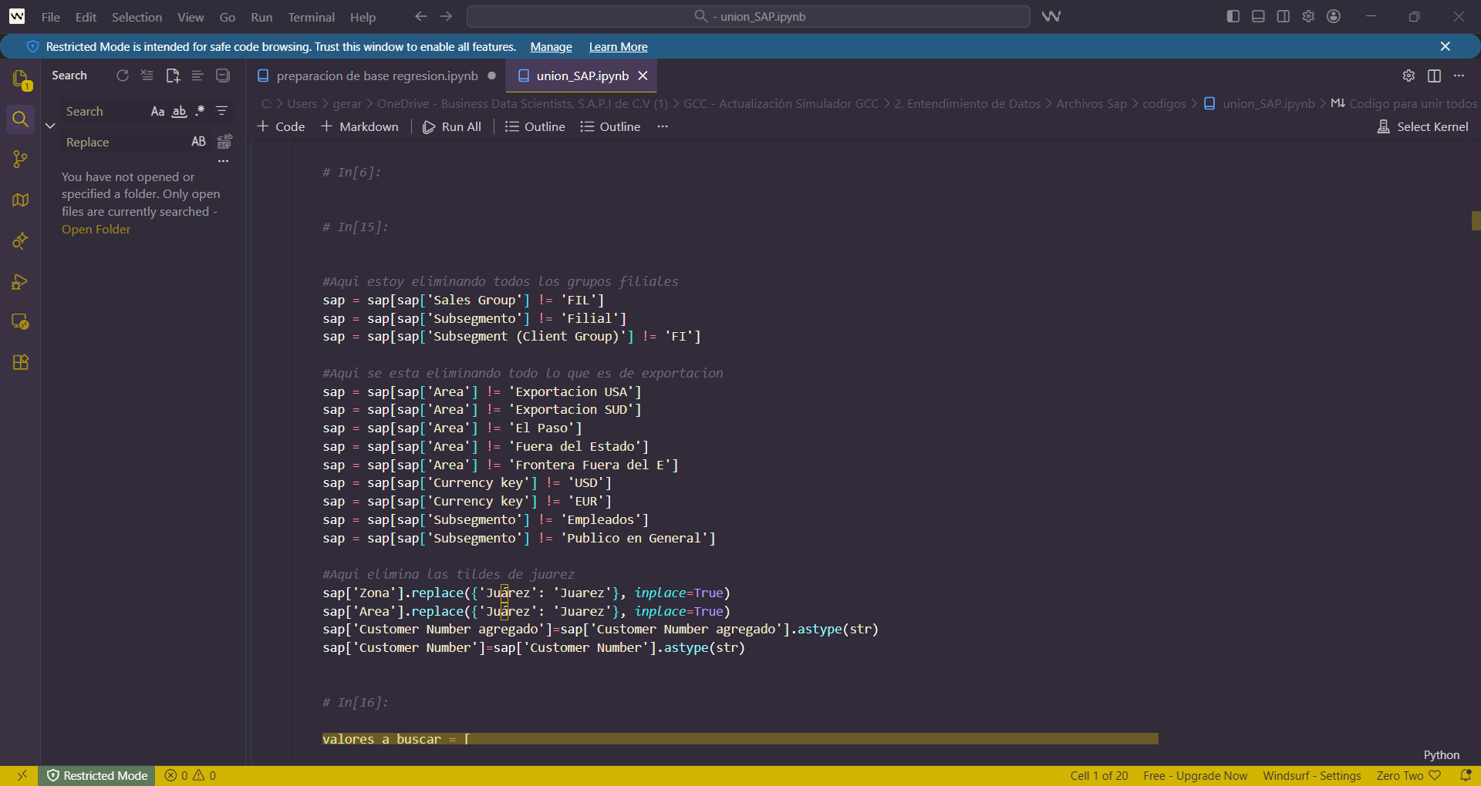Toggle Match Case in search box
This screenshot has width=1481, height=786.
pos(157,112)
